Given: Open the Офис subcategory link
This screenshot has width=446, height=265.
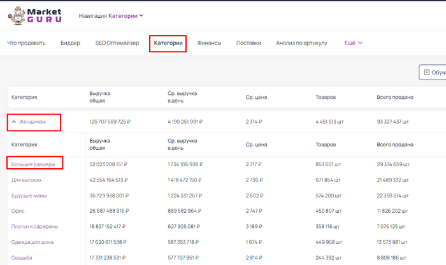Looking at the screenshot, I should [x=18, y=211].
